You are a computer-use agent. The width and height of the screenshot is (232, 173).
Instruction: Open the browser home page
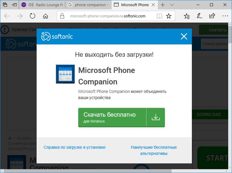pyautogui.click(x=45, y=16)
